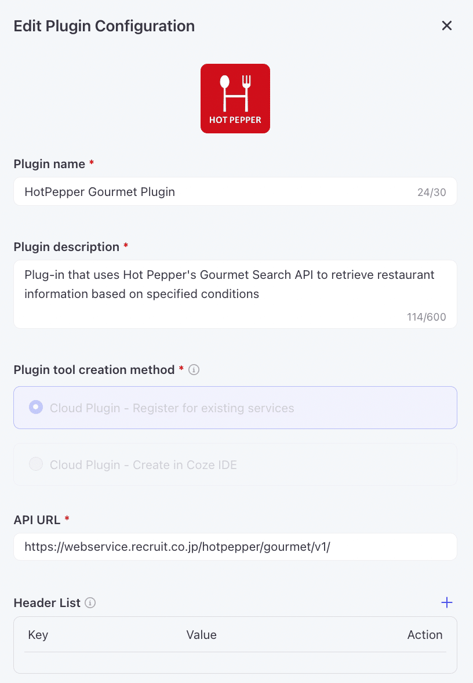Select 'Register for existing services' radio option

[36, 408]
